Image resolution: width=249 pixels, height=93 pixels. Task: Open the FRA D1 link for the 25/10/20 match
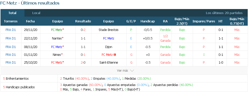pos(11,63)
